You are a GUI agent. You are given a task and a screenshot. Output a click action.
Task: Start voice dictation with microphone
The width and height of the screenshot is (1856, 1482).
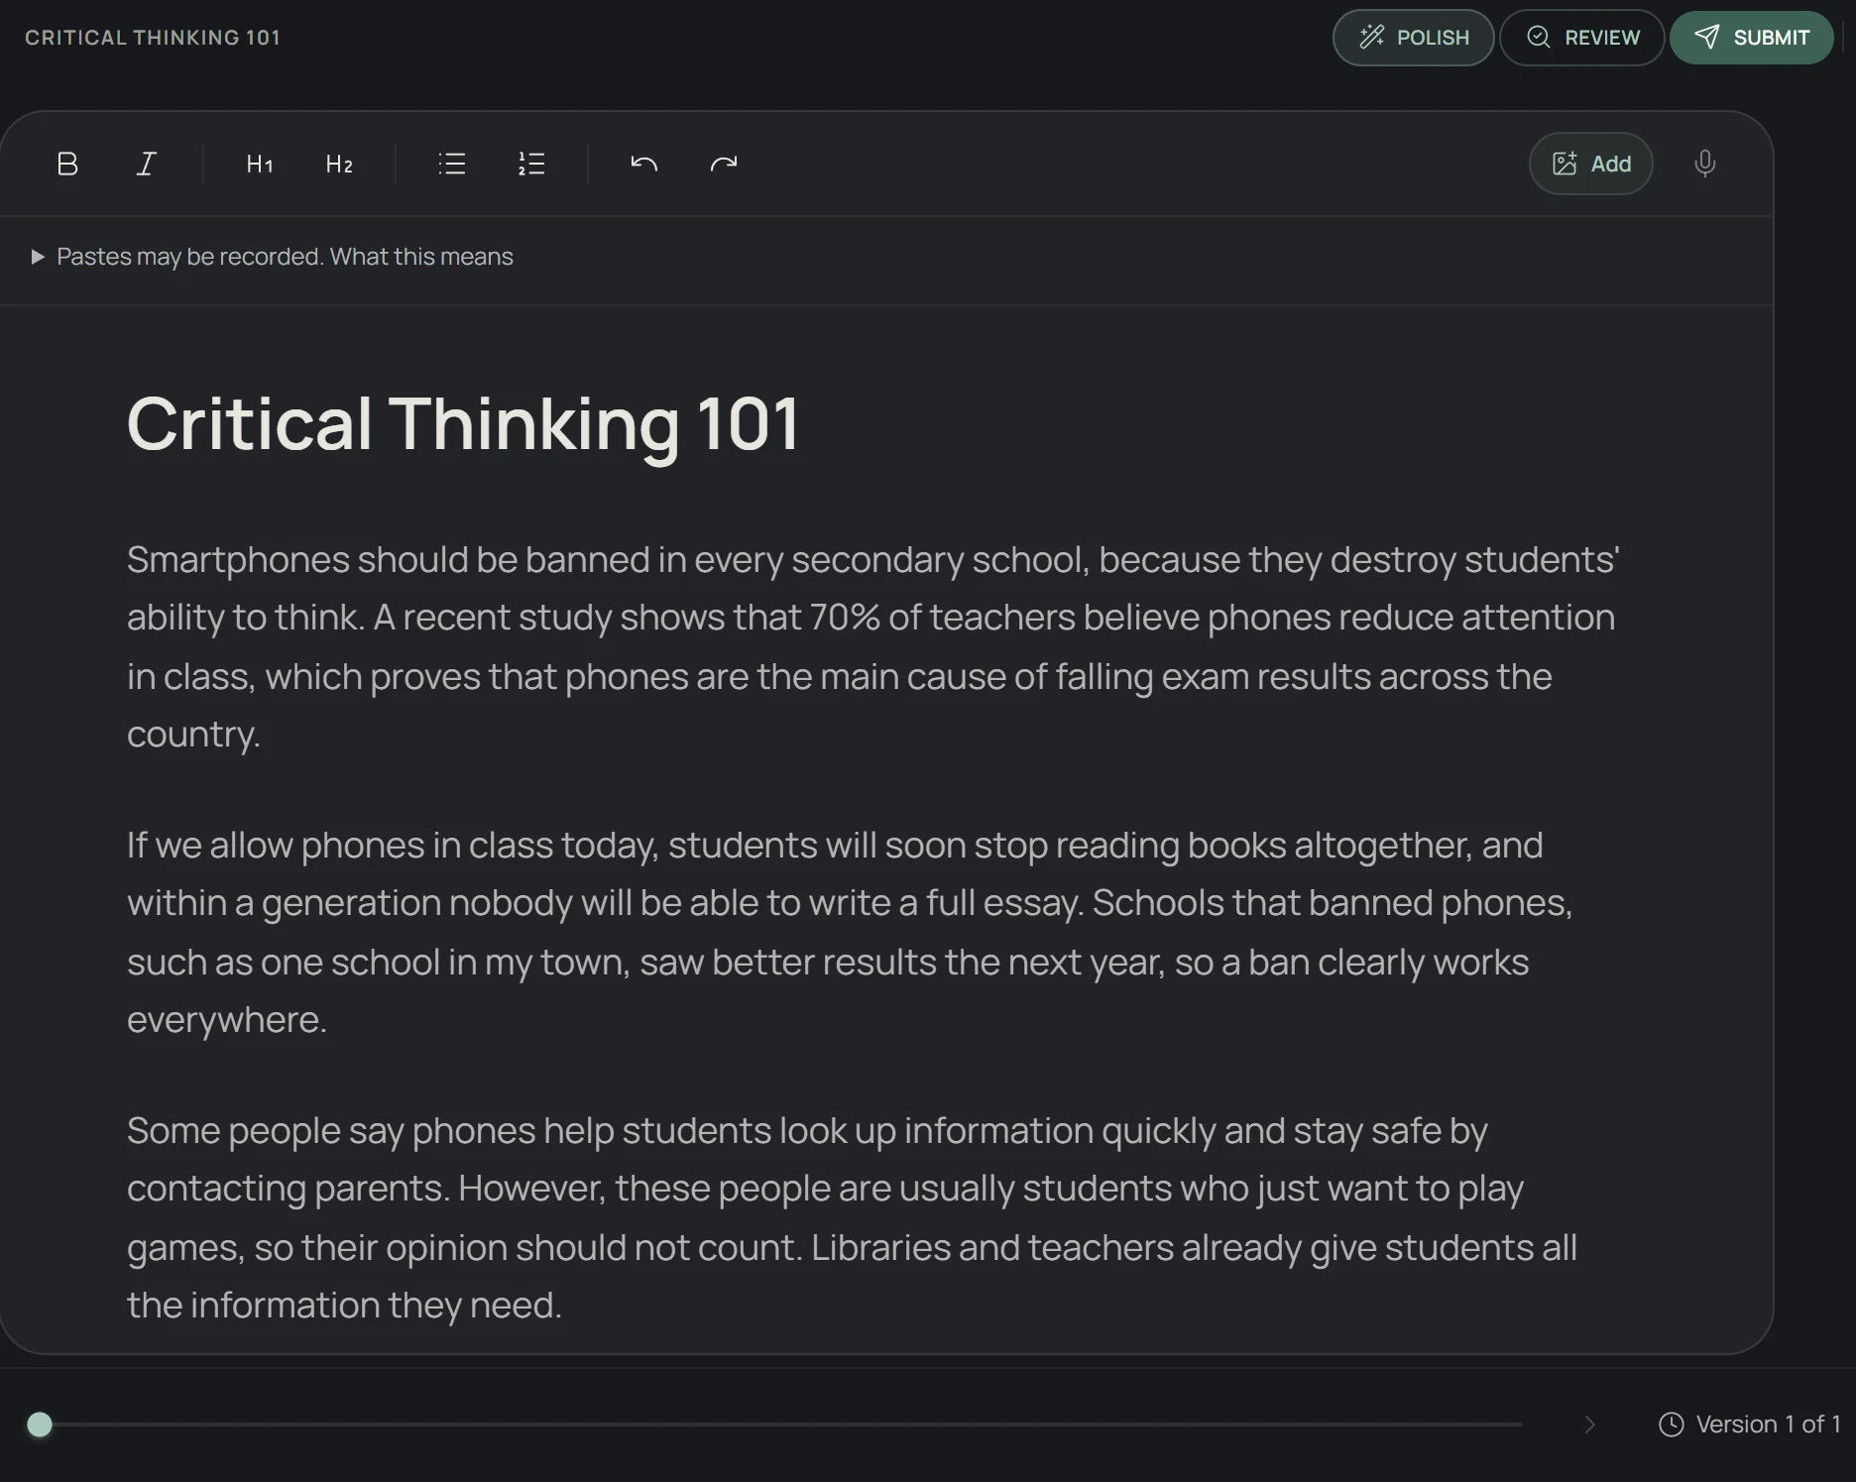point(1704,164)
